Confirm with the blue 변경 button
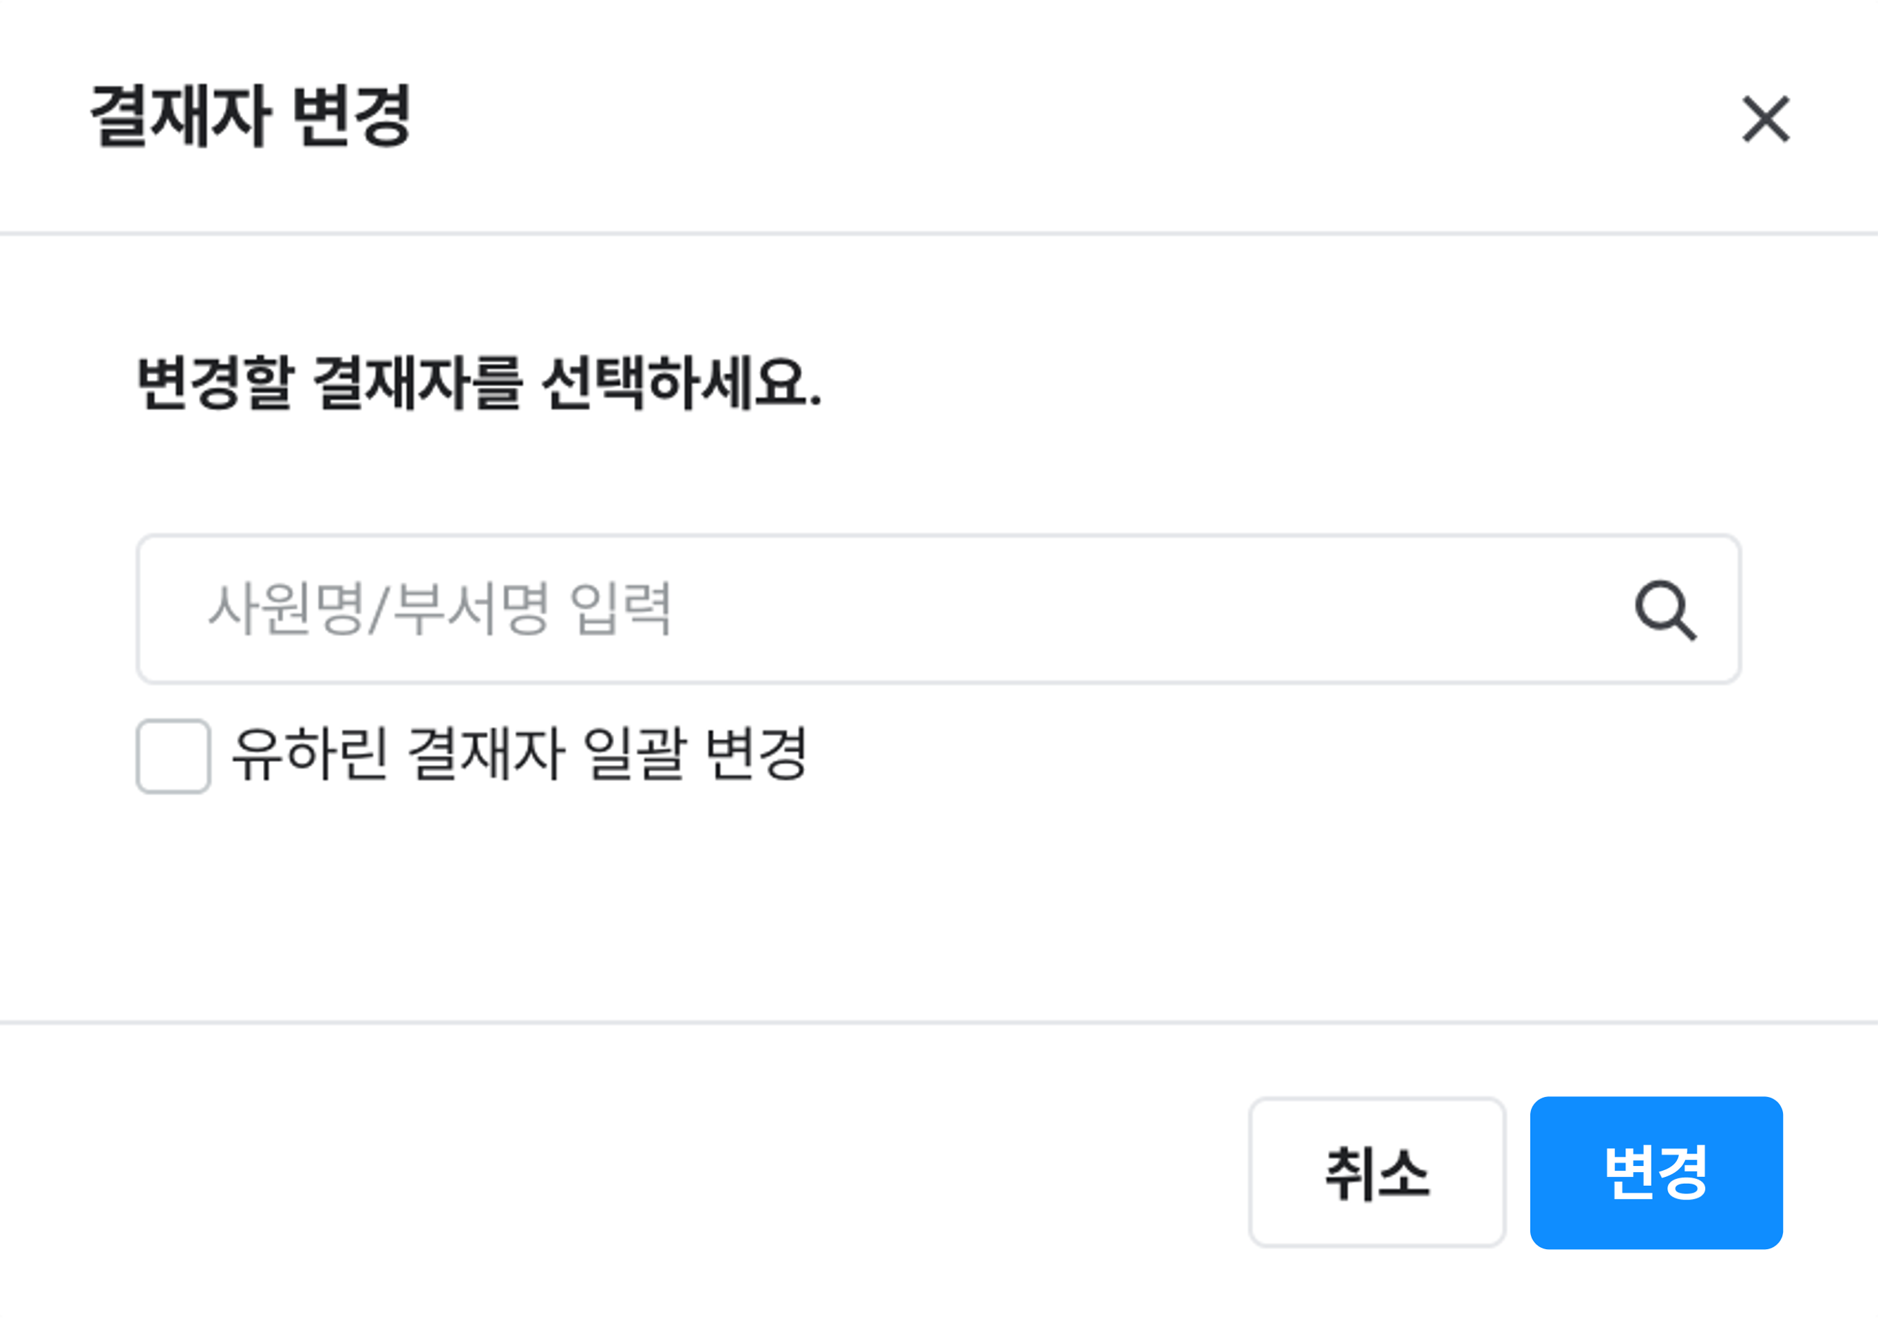1880x1318 pixels. tap(1656, 1172)
